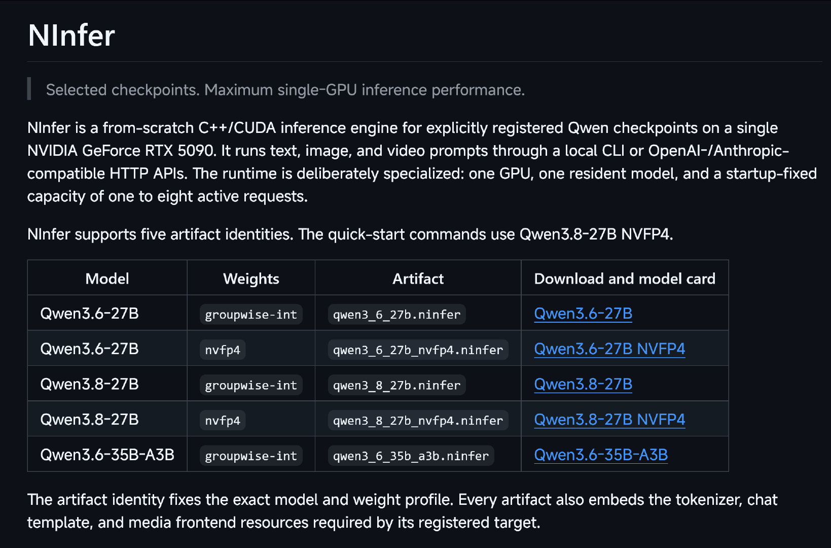This screenshot has width=831, height=548.
Task: Click the qwen3_6_35b_a3b.ninfer artifact code
Action: 411,456
